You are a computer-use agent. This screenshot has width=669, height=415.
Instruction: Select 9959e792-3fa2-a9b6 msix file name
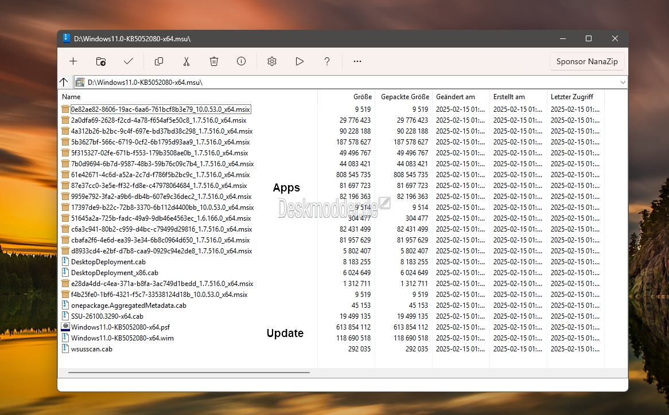161,197
